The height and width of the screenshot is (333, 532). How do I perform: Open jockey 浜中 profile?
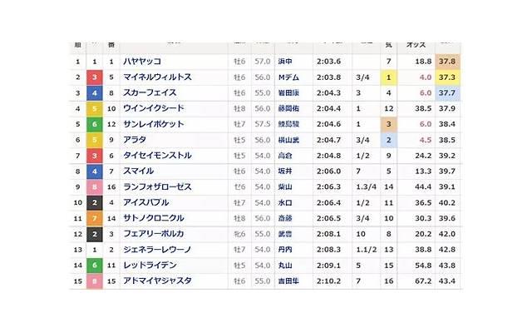[285, 62]
